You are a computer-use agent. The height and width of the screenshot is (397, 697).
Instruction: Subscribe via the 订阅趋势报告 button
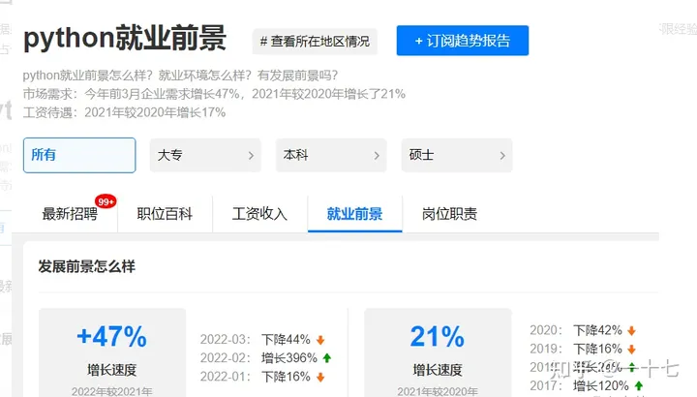click(x=463, y=41)
